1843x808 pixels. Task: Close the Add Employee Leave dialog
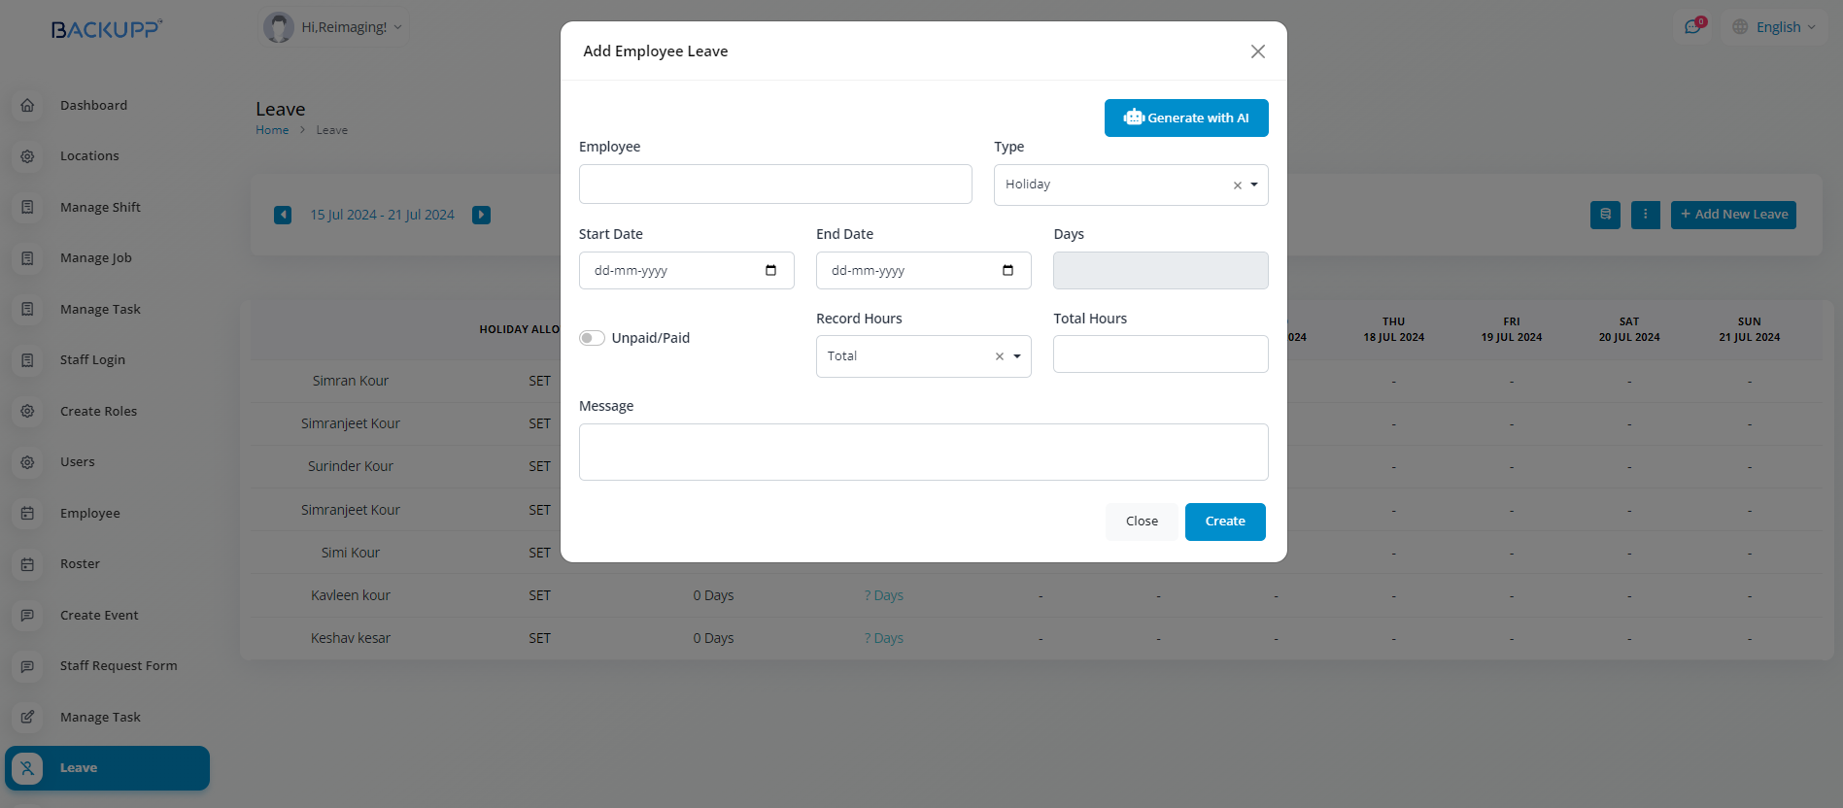click(1257, 51)
